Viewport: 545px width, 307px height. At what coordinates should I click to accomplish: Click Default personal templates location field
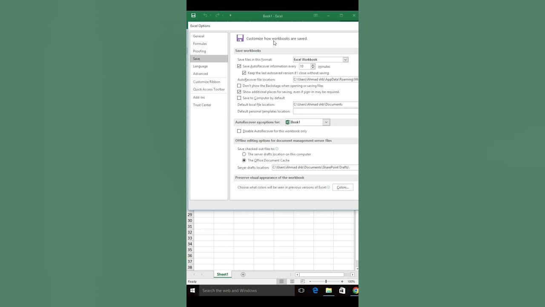click(325, 111)
